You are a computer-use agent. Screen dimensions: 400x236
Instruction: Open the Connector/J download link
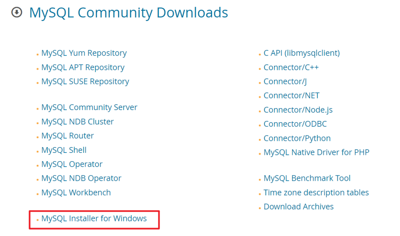point(285,81)
